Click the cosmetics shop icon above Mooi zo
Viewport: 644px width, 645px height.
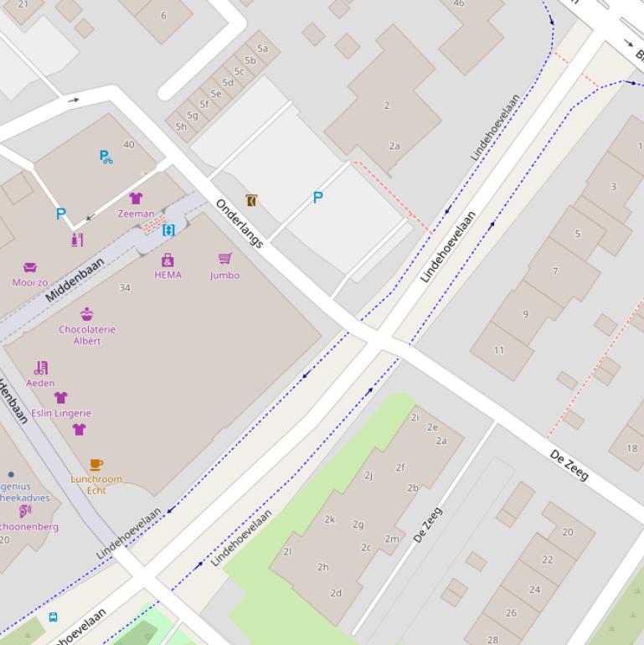(77, 240)
